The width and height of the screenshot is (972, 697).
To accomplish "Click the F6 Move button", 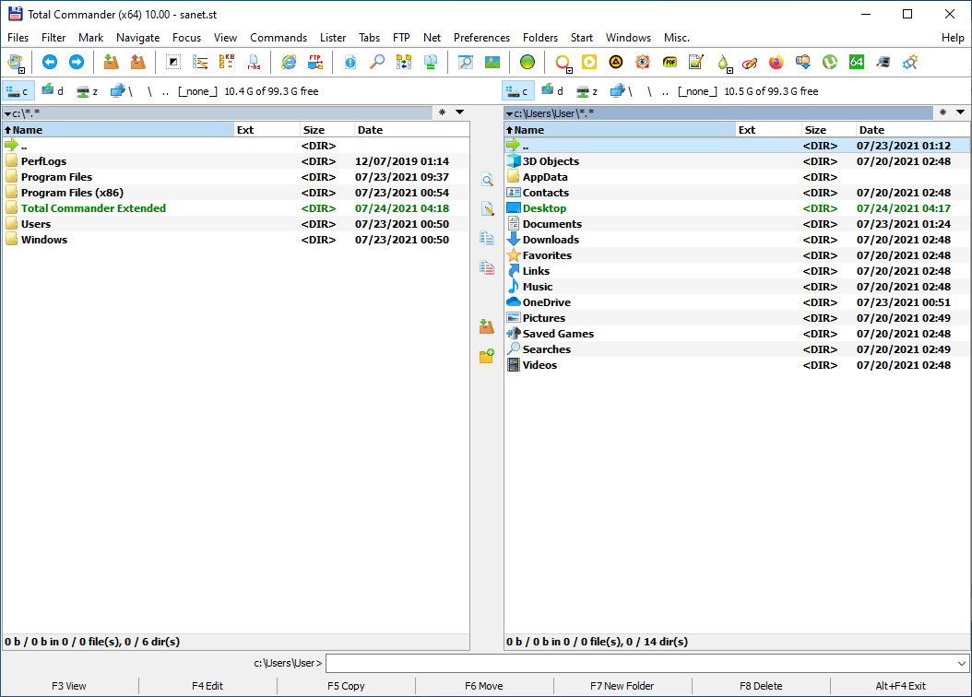I will coord(484,686).
